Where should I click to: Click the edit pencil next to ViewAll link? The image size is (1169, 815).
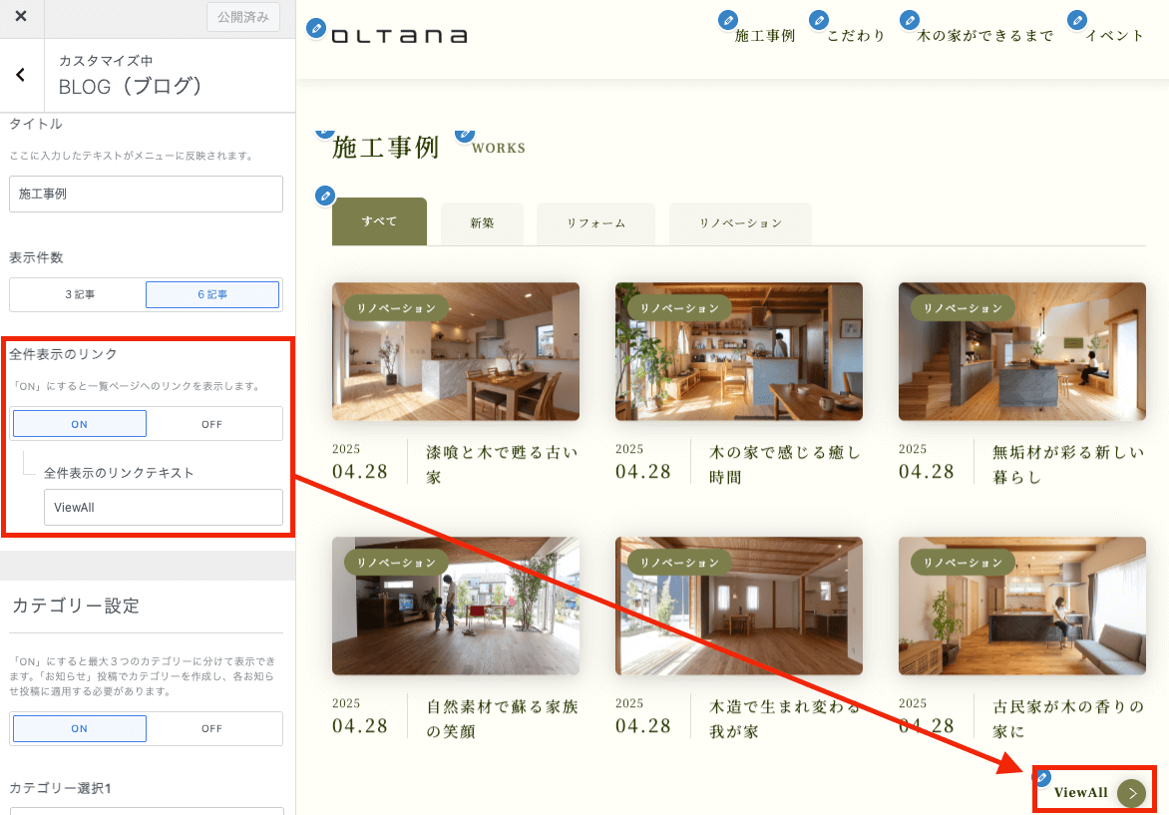(x=1042, y=778)
